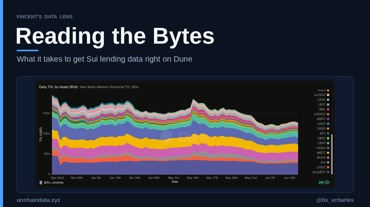Click the @0x_vcharles author avatar icon in chart

pos(41,182)
